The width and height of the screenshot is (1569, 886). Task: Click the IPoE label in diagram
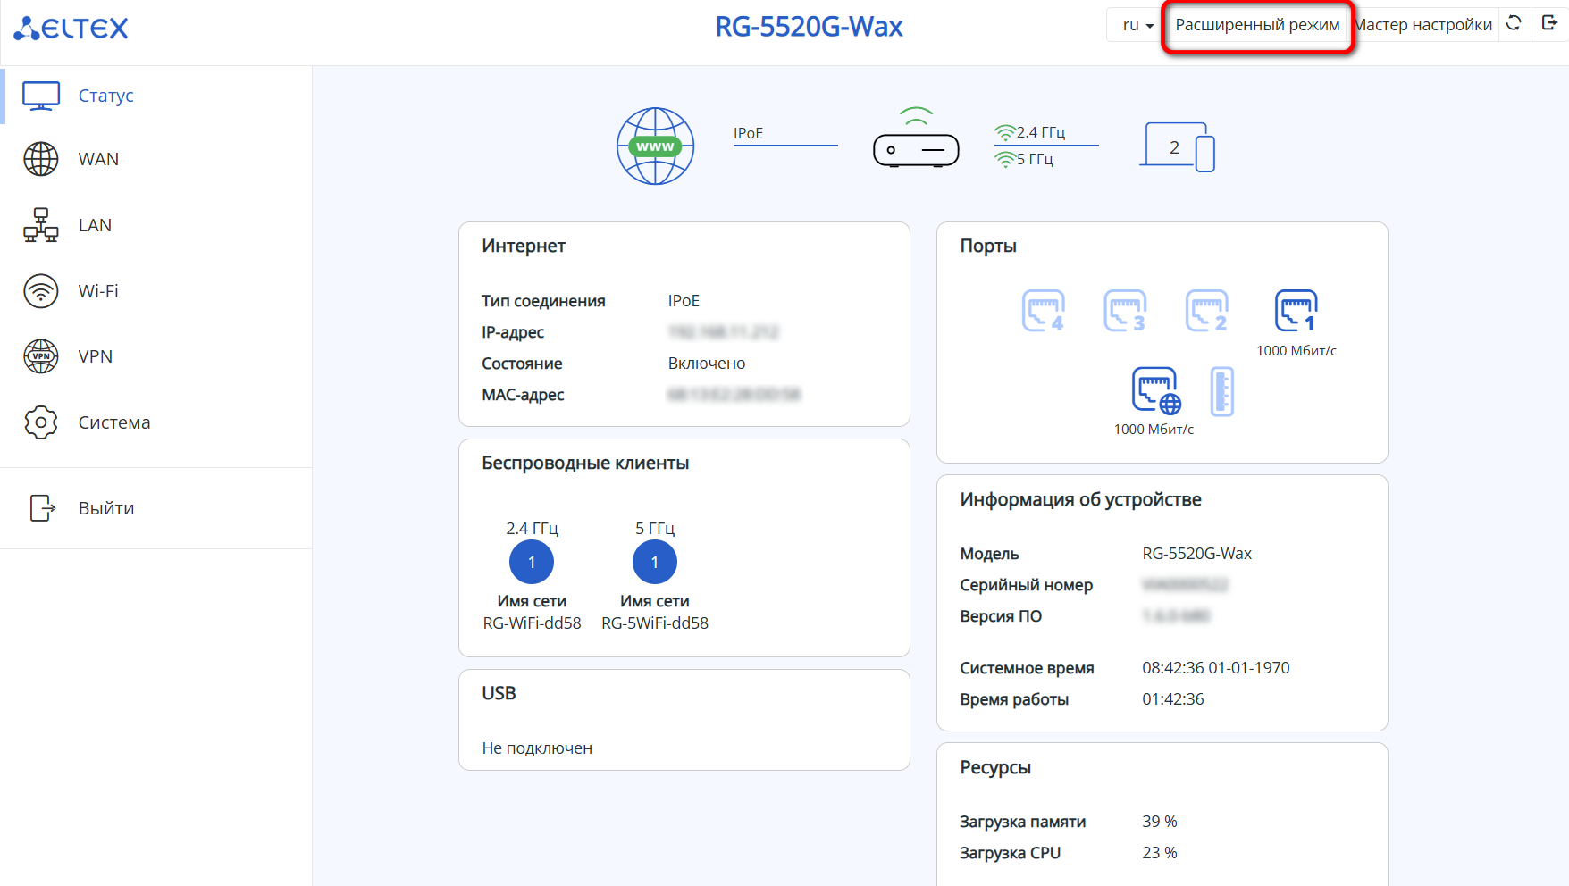(x=748, y=133)
